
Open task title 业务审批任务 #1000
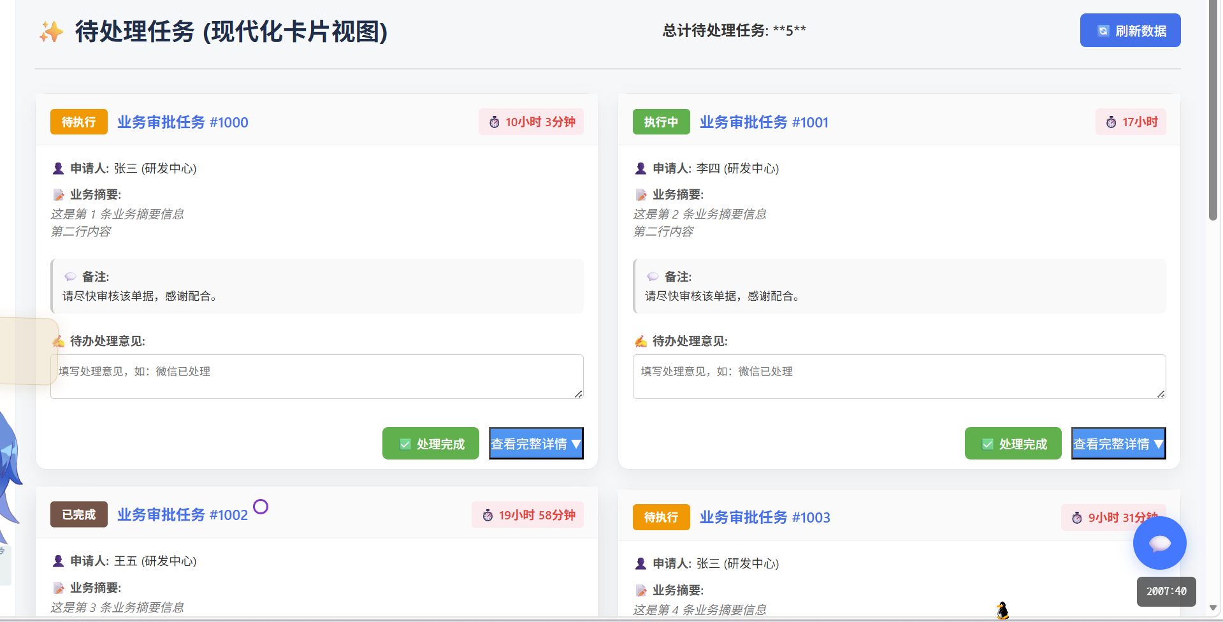(x=183, y=122)
